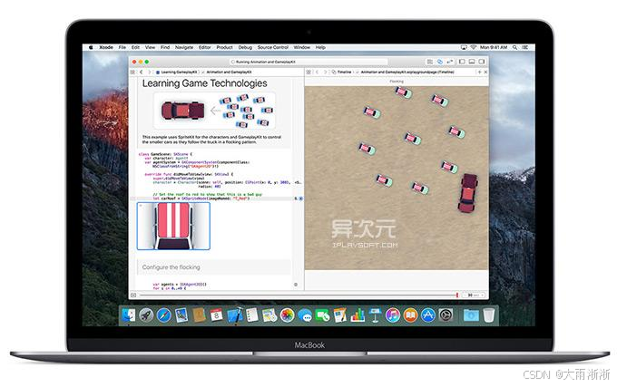Open Calendar from the Dock

217,315
